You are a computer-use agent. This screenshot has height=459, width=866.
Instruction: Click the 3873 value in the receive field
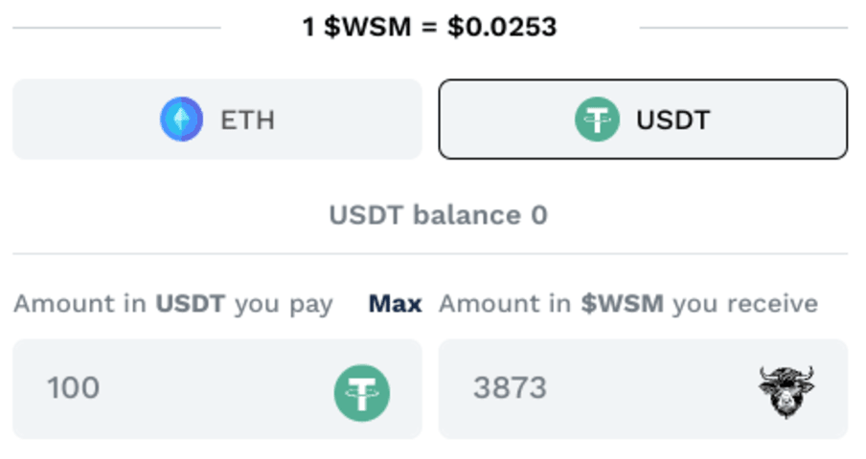coord(510,388)
